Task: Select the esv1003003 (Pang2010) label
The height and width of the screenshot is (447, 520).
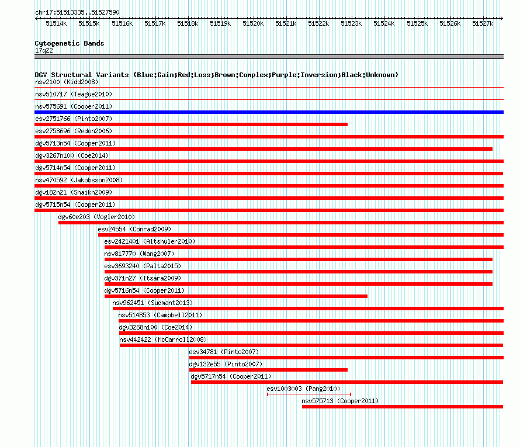Action: (303, 389)
